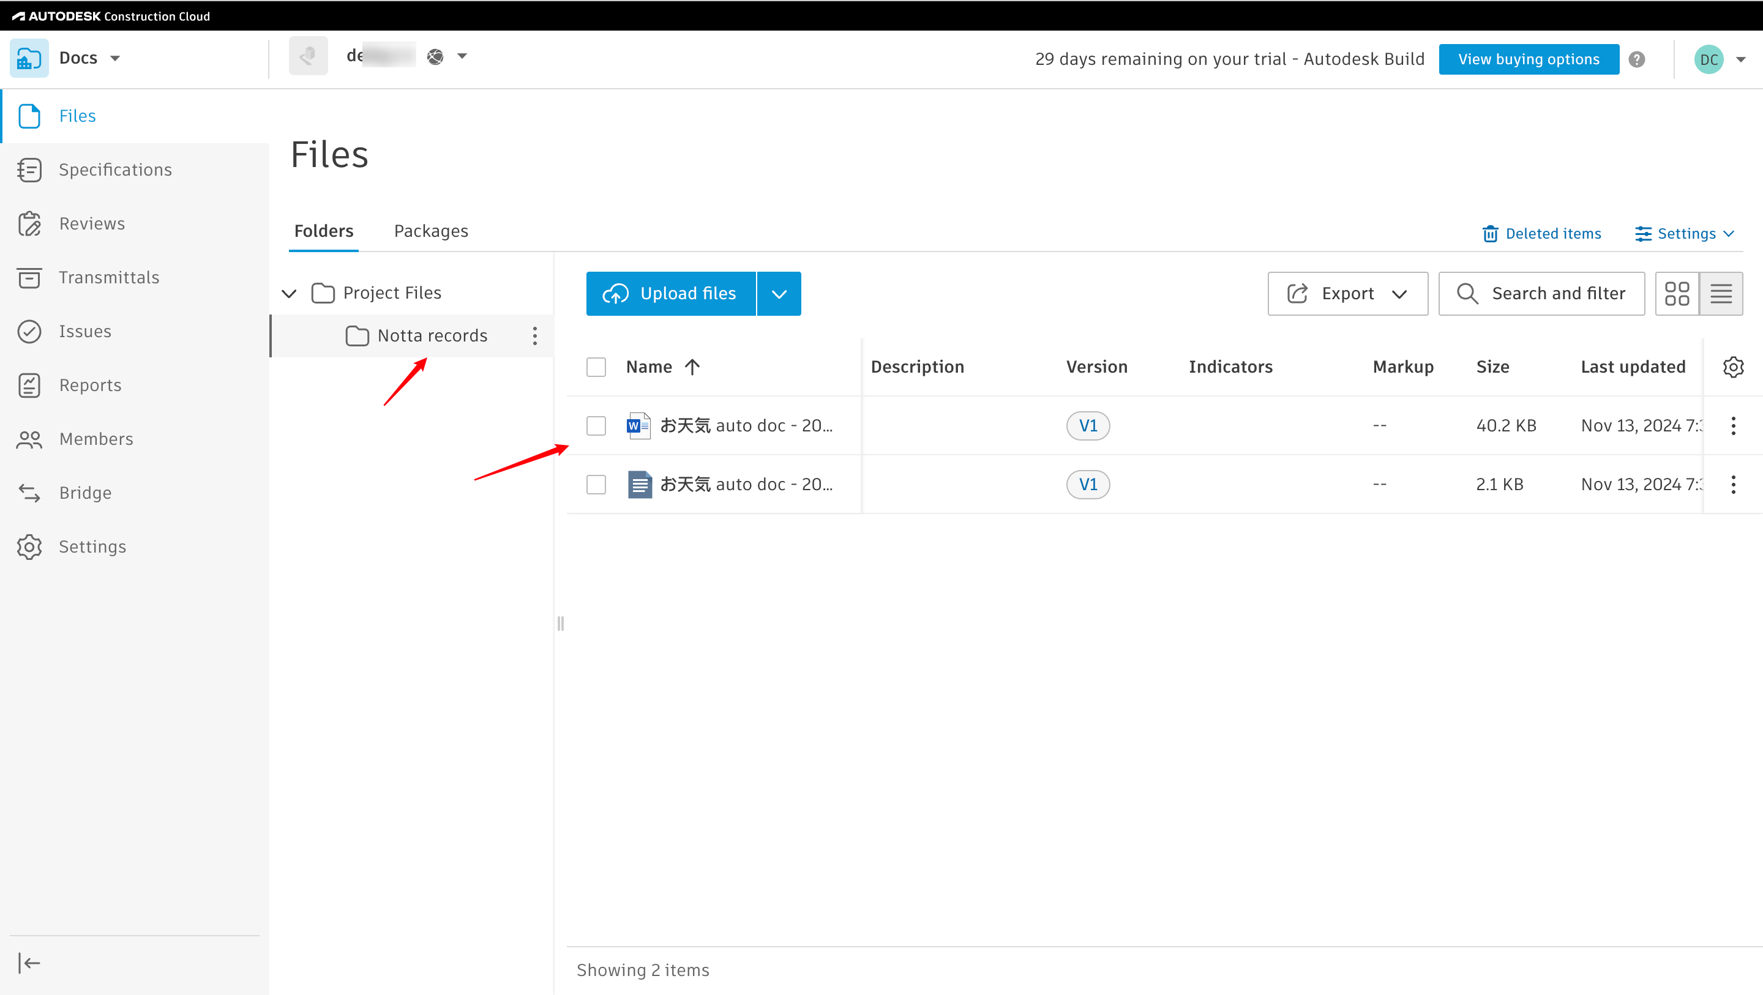
Task: Switch to the Packages tab
Action: pos(431,231)
